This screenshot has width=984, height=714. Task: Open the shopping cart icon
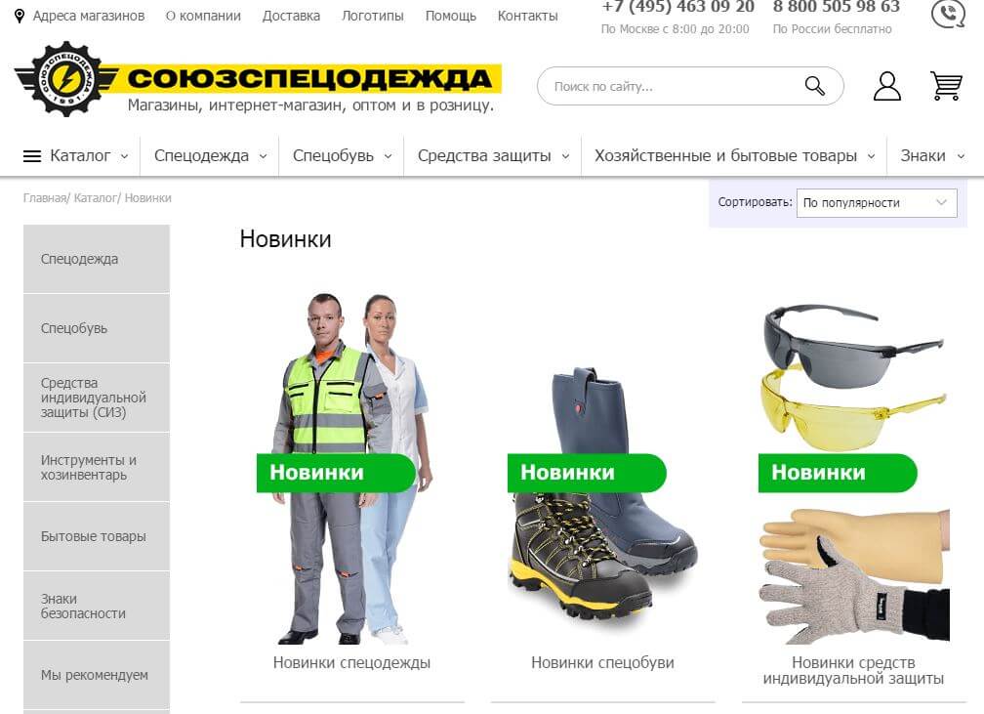point(946,86)
